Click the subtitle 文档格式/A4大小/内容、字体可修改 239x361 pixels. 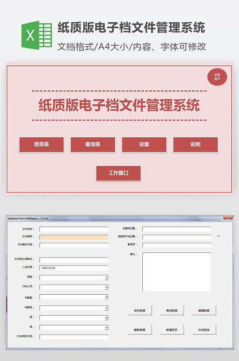(131, 47)
